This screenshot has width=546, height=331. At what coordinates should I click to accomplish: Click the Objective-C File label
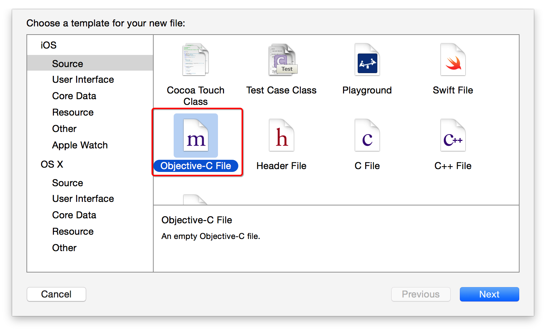pos(196,166)
